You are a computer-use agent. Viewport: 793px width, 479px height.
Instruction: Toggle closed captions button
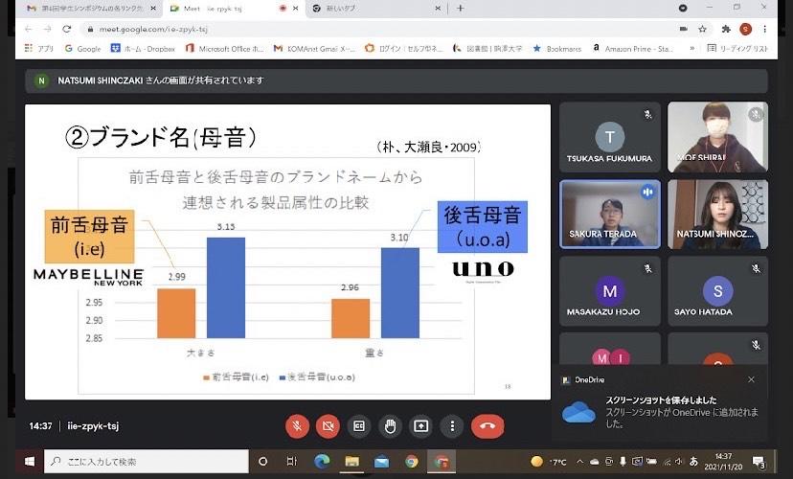tap(359, 425)
